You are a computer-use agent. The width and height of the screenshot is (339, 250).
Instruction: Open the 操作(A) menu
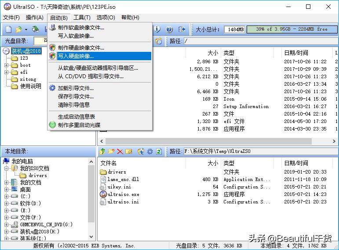(35, 18)
